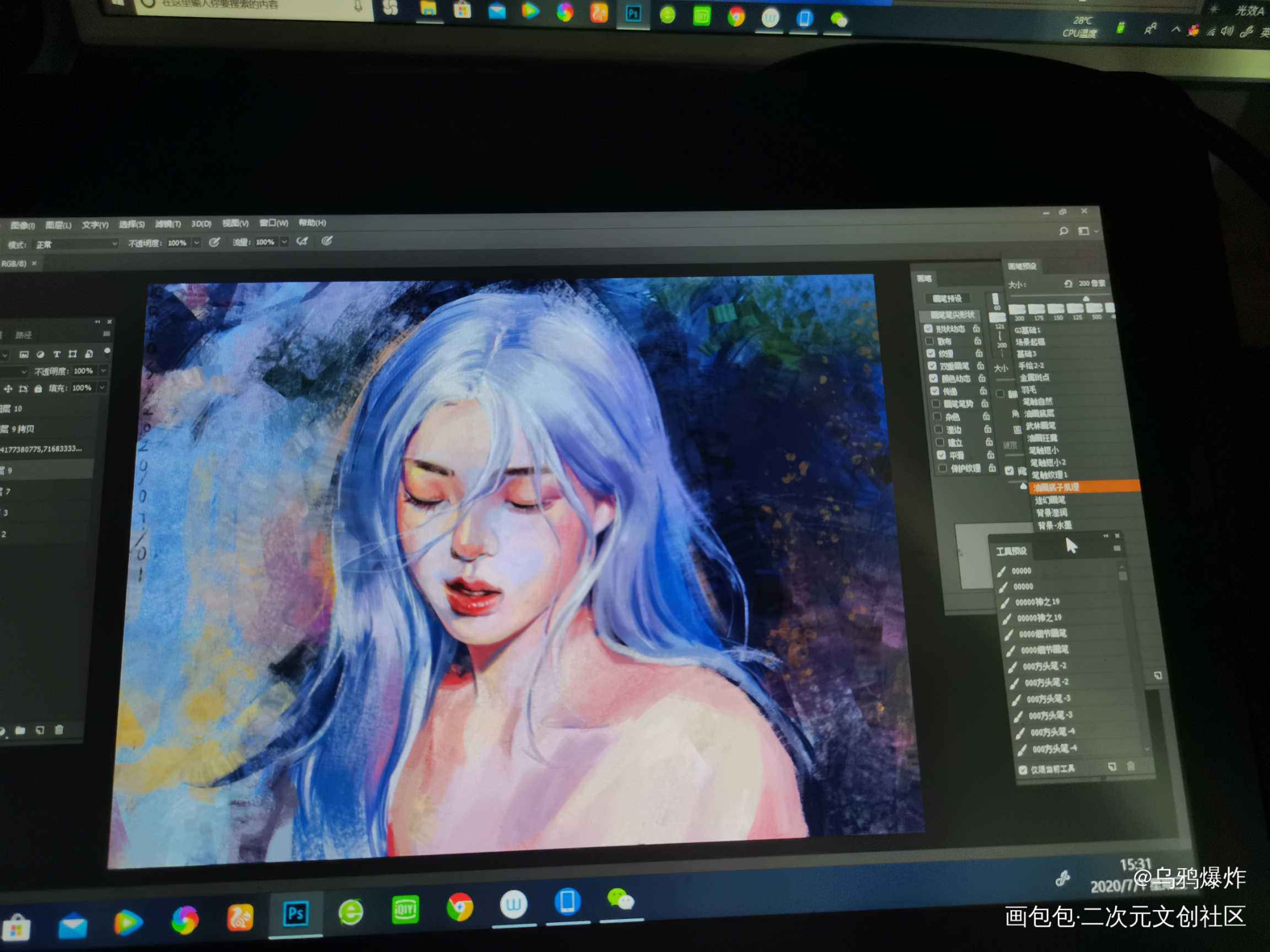Click the lock all padlock icon
1270x952 pixels.
38,388
